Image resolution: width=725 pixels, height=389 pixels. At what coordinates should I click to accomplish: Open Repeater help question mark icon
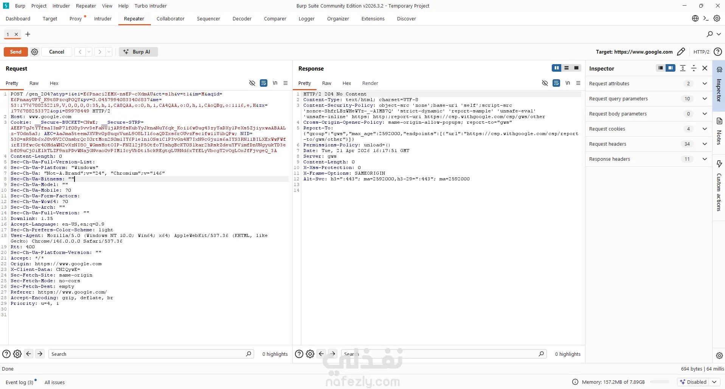pyautogui.click(x=717, y=52)
